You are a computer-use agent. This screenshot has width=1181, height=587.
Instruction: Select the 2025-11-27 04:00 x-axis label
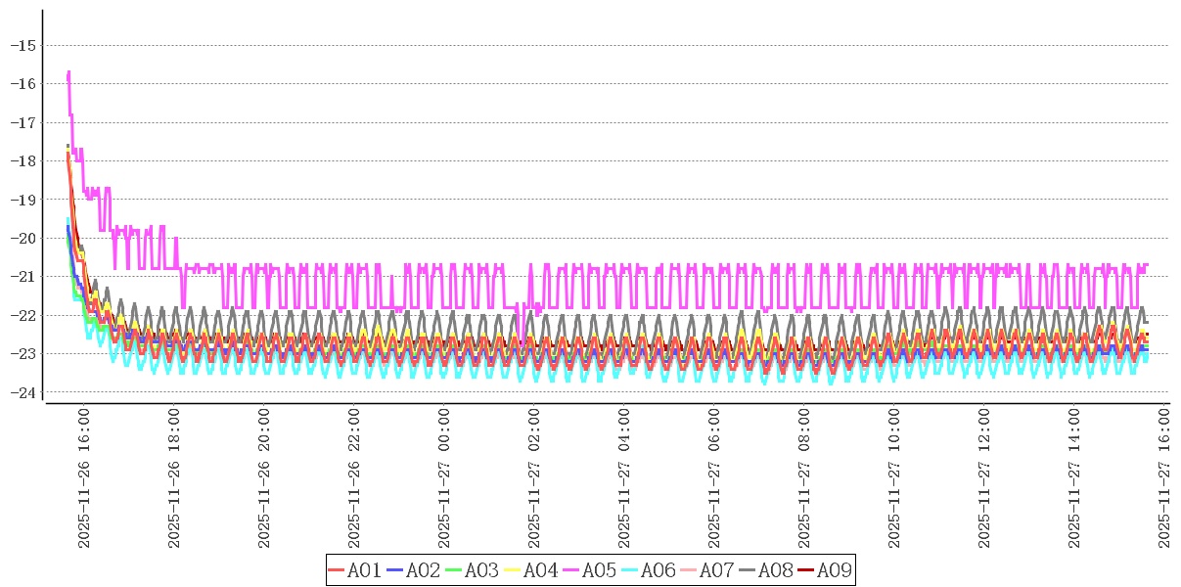[624, 478]
